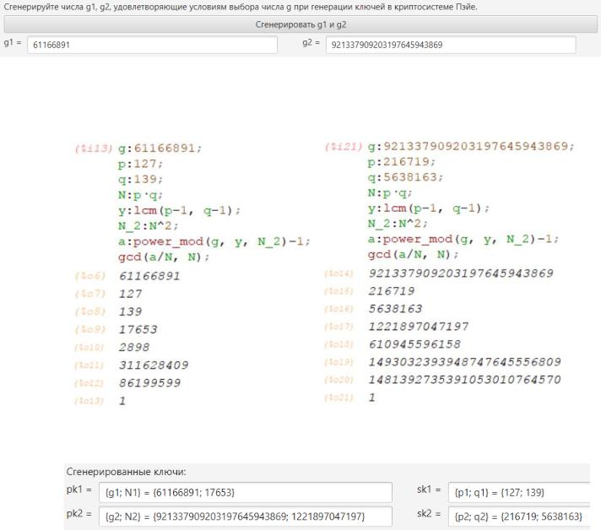Click the (%i21) input label

point(343,147)
